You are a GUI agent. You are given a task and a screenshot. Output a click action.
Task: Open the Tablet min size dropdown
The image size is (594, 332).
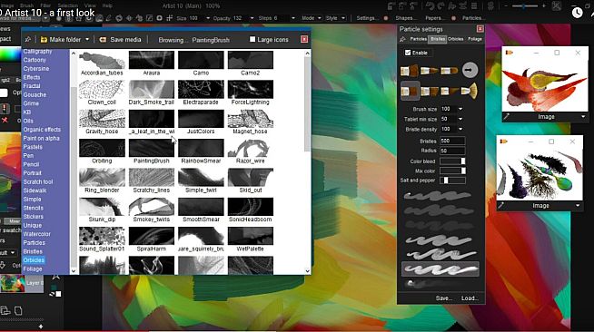click(460, 119)
